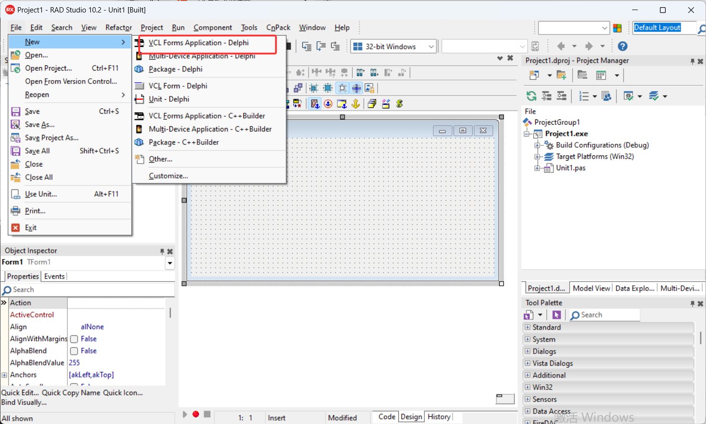Click the Expand All nodes icon in Project Manager
The height and width of the screenshot is (424, 706).
pos(547,96)
